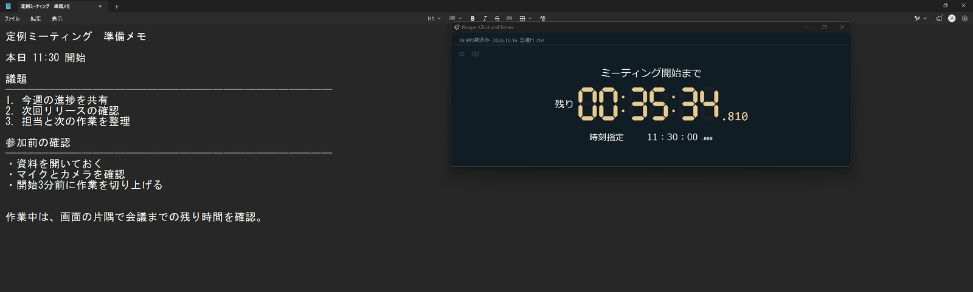Screen dimensions: 973x292
Task: Minimize the Reagon Clock window
Action: click(x=807, y=27)
